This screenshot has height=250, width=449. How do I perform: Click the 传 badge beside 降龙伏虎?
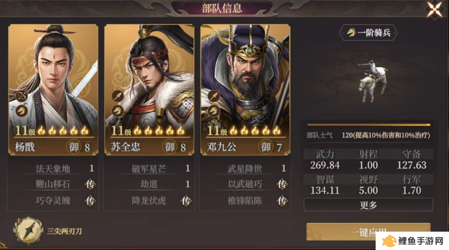[186, 201]
